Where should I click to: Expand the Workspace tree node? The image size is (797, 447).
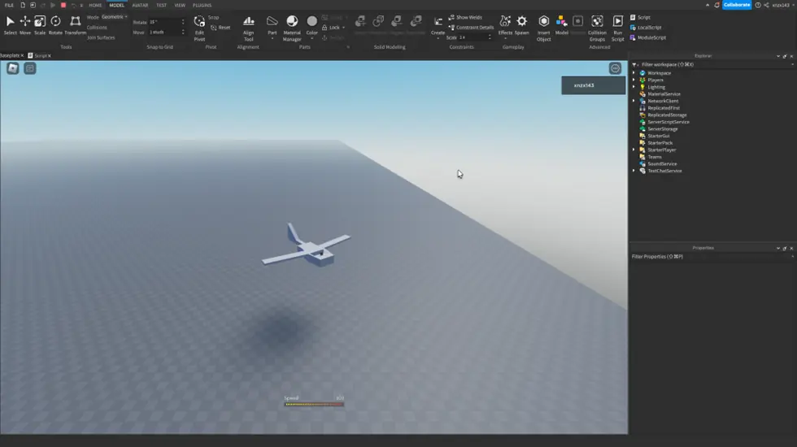pos(634,73)
